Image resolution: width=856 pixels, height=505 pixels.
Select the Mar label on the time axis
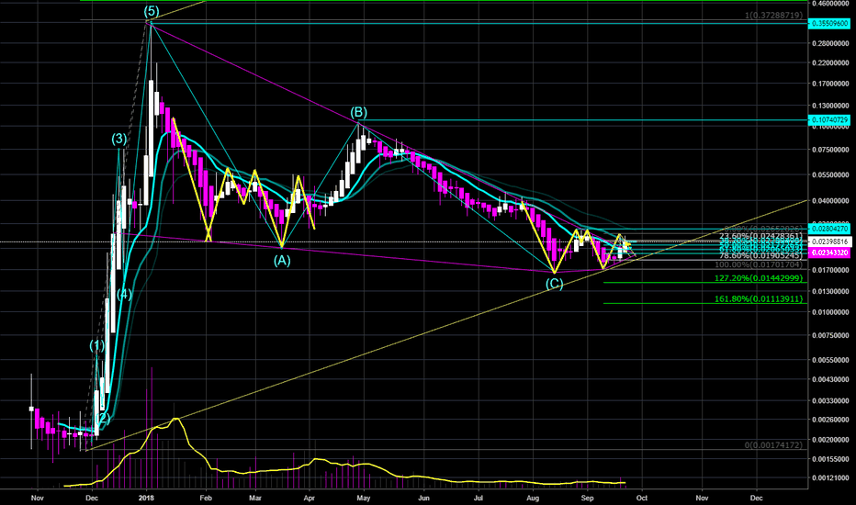(255, 498)
